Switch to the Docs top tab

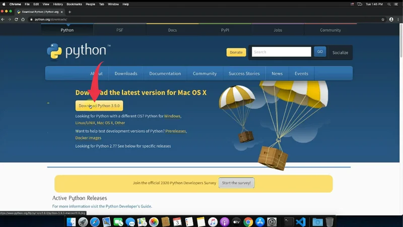pyautogui.click(x=172, y=30)
